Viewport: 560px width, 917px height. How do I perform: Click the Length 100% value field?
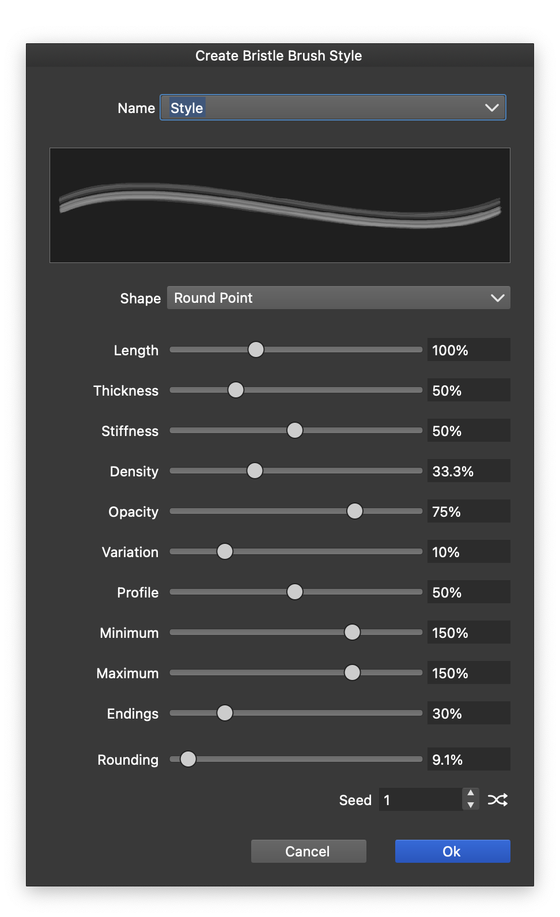click(468, 350)
